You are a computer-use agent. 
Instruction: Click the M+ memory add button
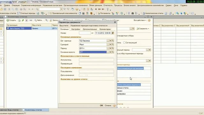pyautogui.click(x=99, y=9)
